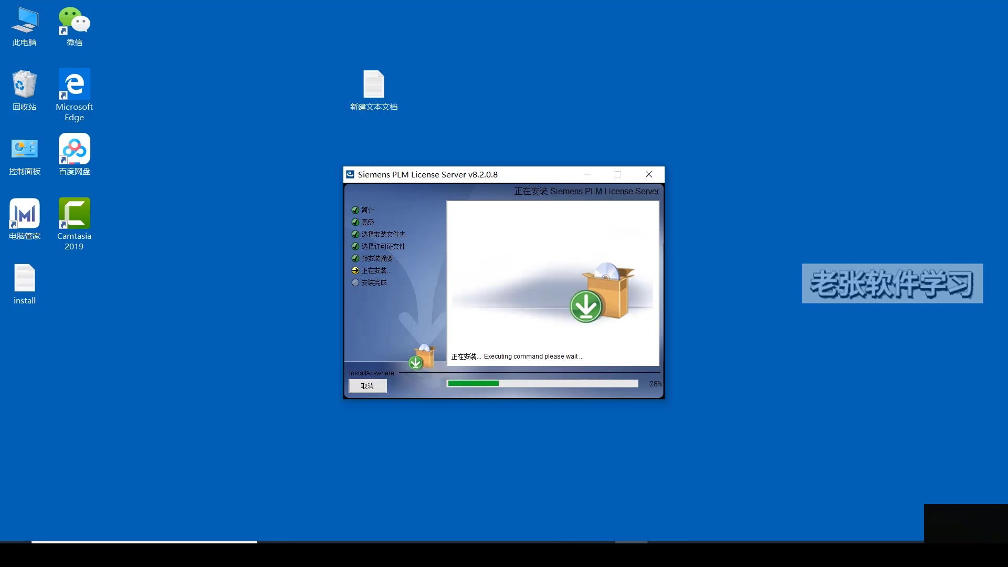
Task: Click the 取消 cancel button
Action: pyautogui.click(x=367, y=386)
